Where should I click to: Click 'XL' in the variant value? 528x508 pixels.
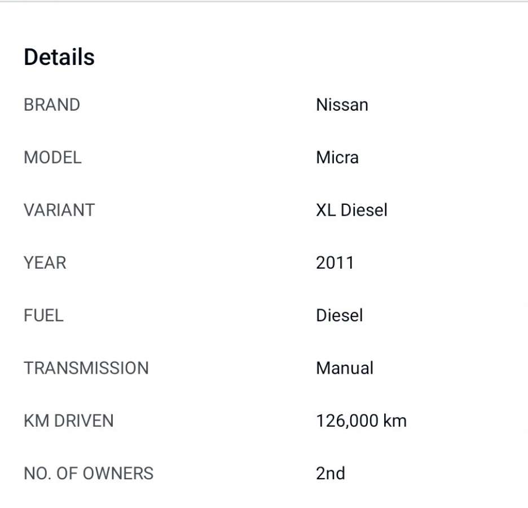[326, 210]
